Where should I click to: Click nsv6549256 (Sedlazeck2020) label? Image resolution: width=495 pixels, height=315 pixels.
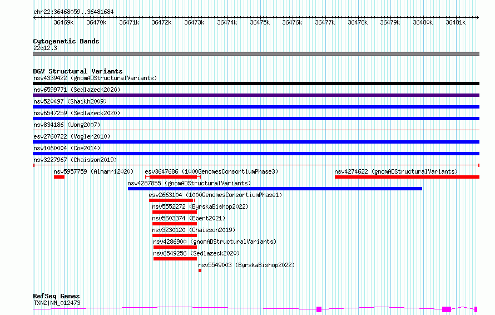(x=196, y=253)
